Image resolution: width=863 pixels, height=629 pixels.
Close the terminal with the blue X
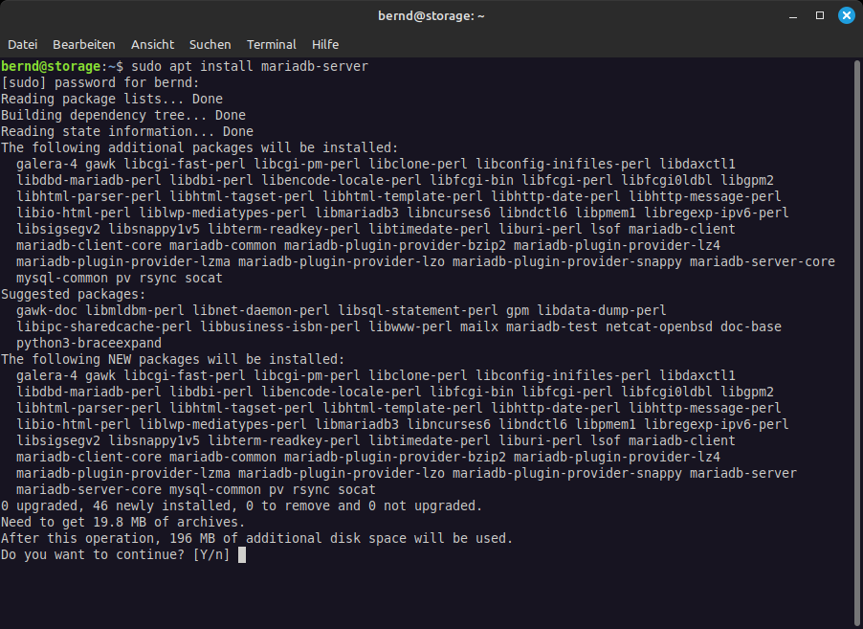(x=846, y=15)
